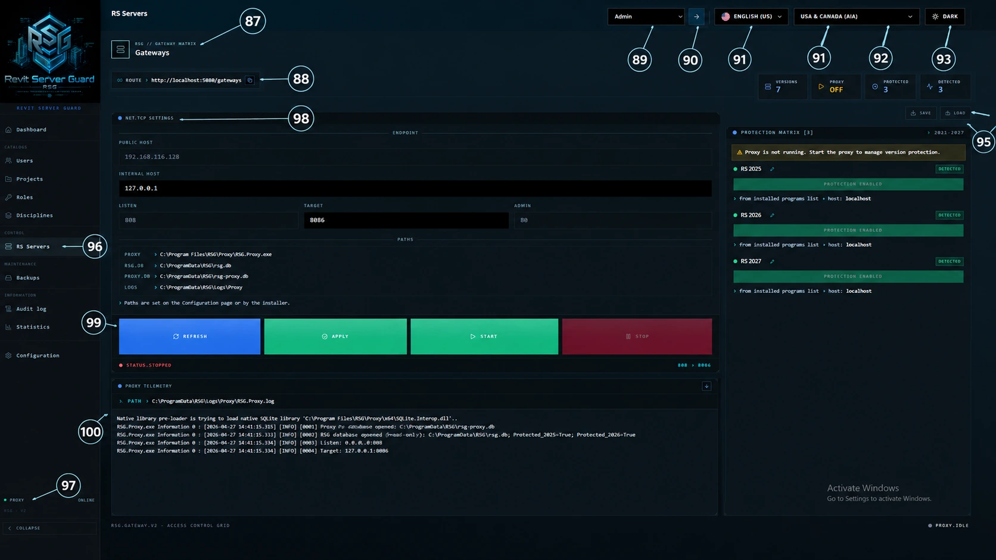Edit RS 2027 using its pencil icon
This screenshot has height=560, width=996.
click(772, 261)
